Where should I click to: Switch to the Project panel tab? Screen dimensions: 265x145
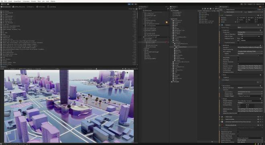pos(173,7)
